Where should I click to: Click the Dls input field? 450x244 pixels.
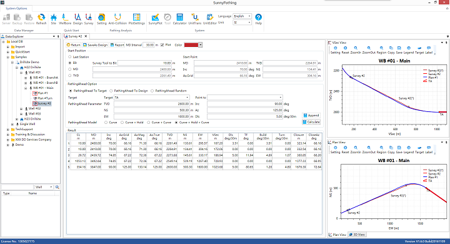[x=245, y=116]
